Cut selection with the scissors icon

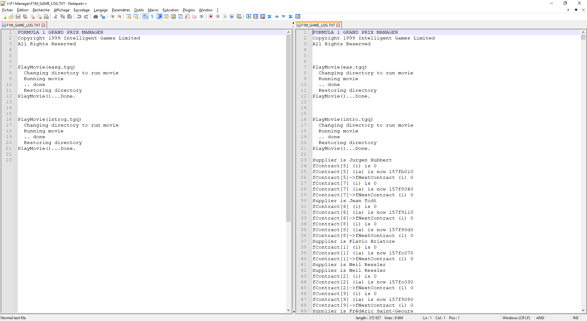click(56, 17)
